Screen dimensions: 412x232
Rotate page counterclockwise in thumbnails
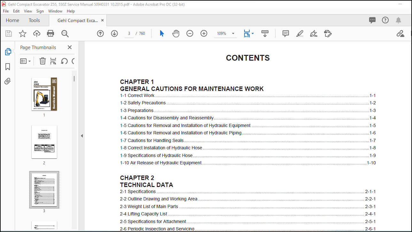tap(64, 61)
